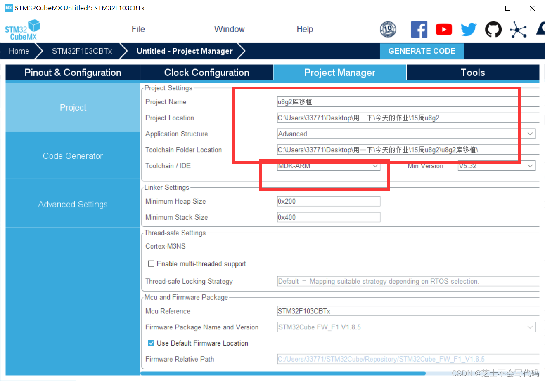Open the Application Structure dropdown
545x381 pixels.
406,134
